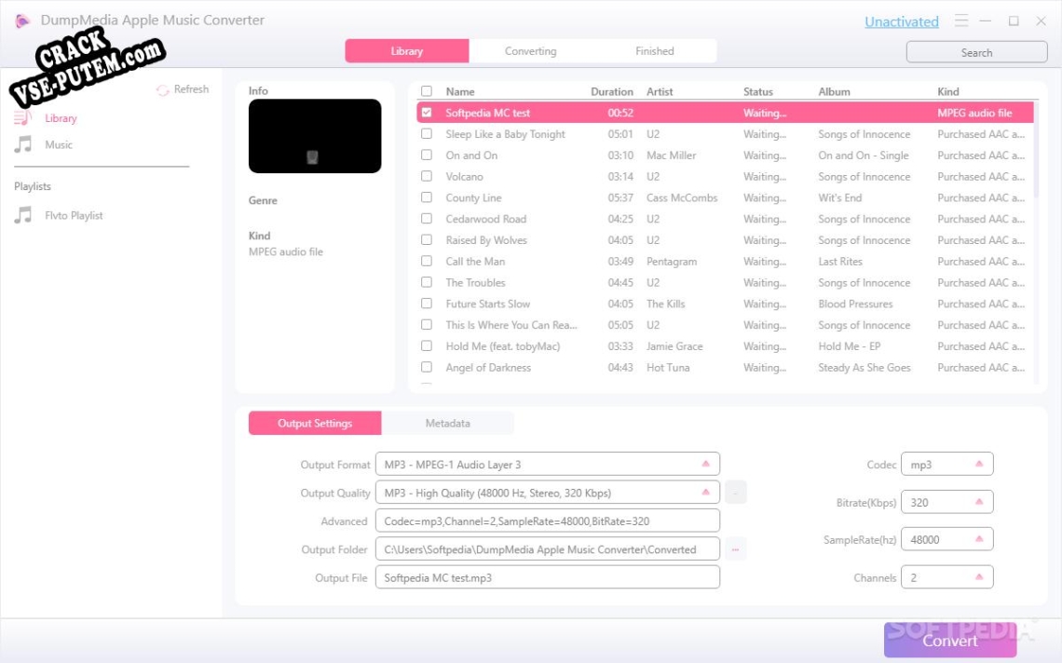The image size is (1062, 663).
Task: Check Angel of Darkness checkbox
Action: coord(427,367)
